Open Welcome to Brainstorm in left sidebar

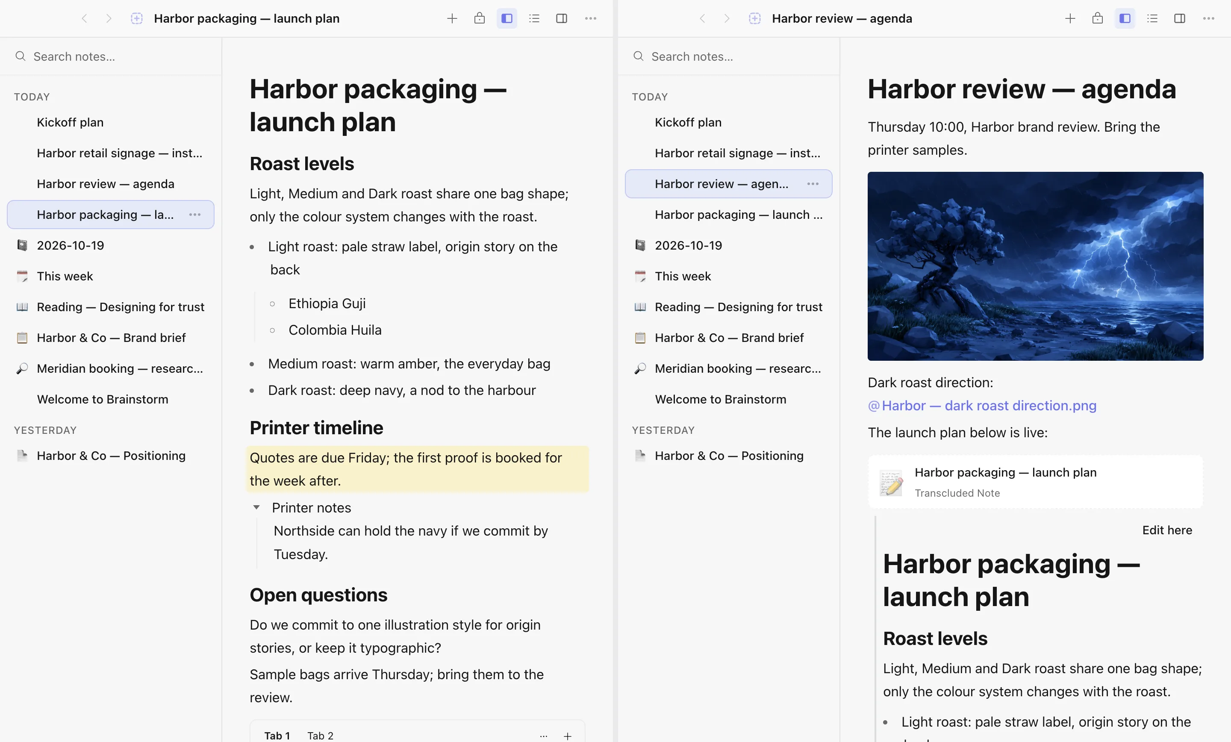click(110, 399)
